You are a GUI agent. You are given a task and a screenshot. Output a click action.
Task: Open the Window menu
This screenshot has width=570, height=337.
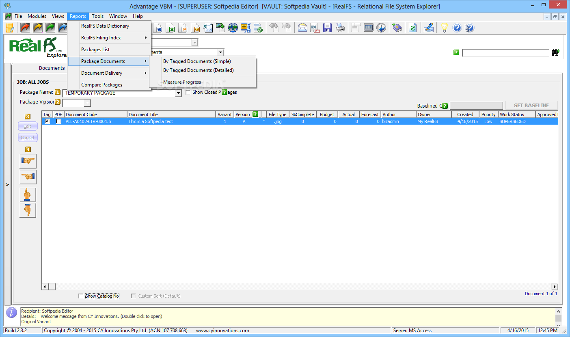click(x=118, y=16)
